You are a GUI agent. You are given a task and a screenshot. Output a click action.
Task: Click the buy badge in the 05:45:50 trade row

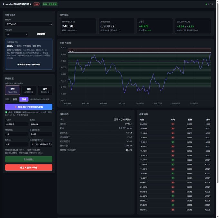[173, 205]
